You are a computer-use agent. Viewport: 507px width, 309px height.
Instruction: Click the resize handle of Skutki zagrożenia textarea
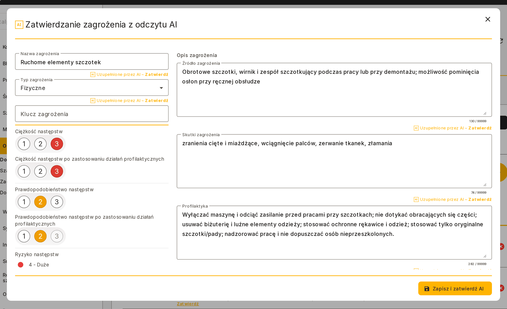pos(485,185)
